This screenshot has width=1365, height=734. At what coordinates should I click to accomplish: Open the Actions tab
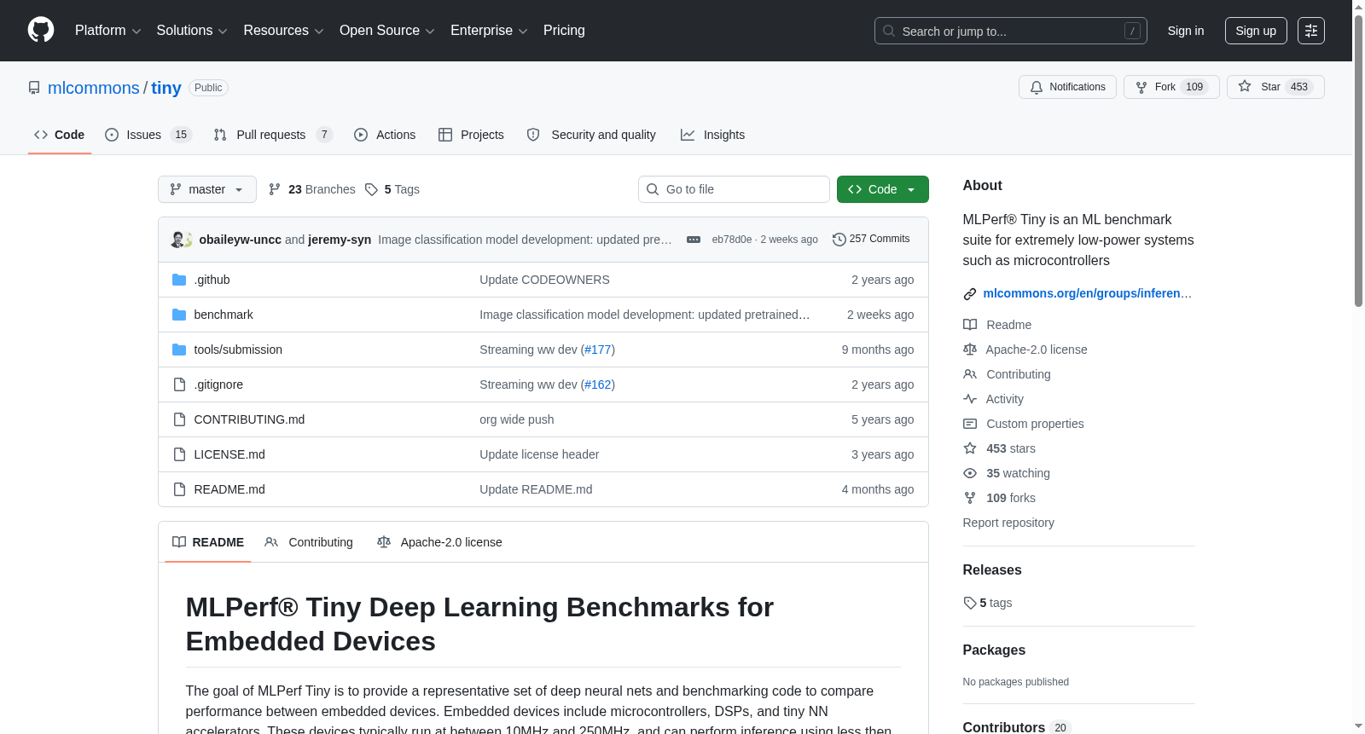pos(385,135)
